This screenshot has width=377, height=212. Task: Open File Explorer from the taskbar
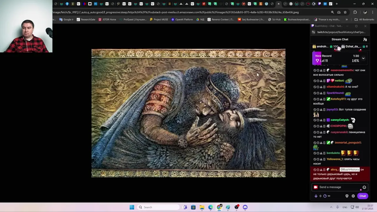[202, 207]
